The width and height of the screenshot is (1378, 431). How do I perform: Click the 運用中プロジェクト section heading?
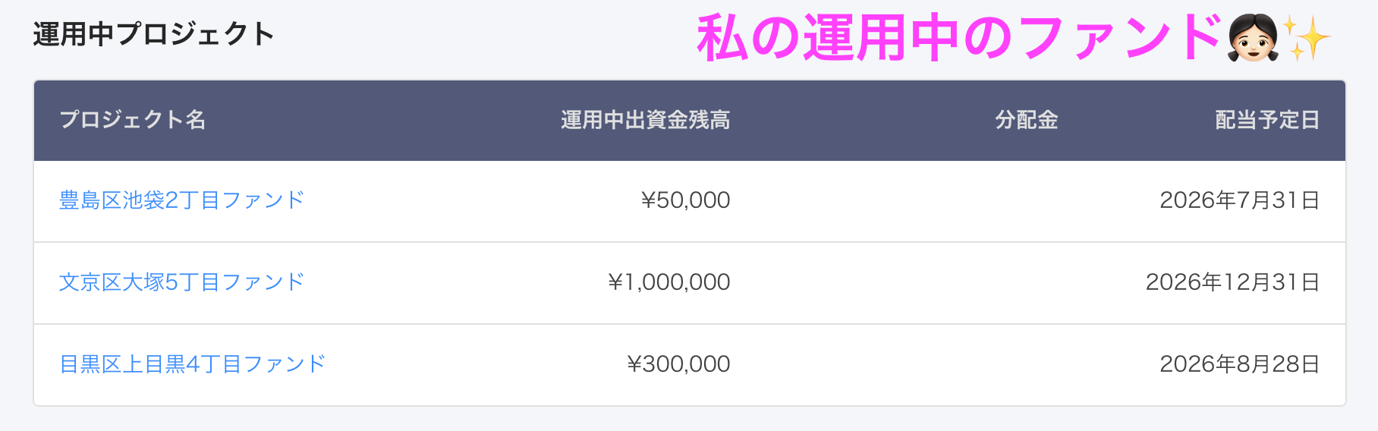(153, 34)
